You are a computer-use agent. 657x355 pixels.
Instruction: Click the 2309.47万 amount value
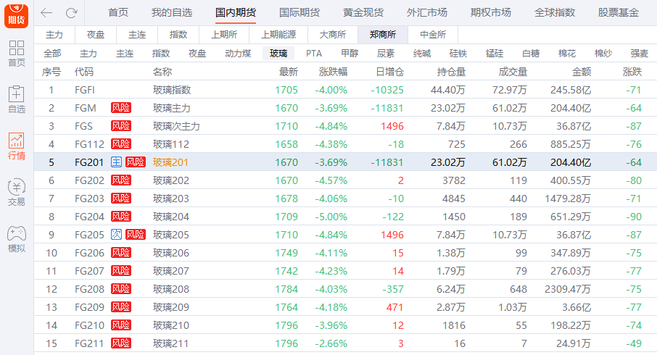(568, 289)
